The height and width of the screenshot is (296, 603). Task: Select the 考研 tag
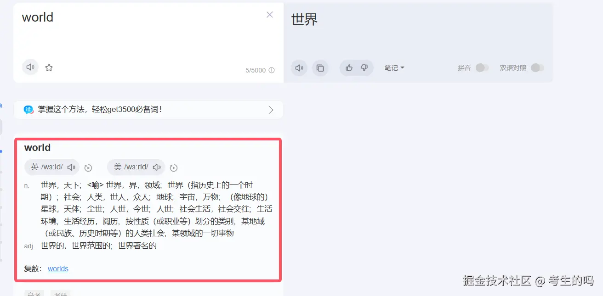[61, 293]
